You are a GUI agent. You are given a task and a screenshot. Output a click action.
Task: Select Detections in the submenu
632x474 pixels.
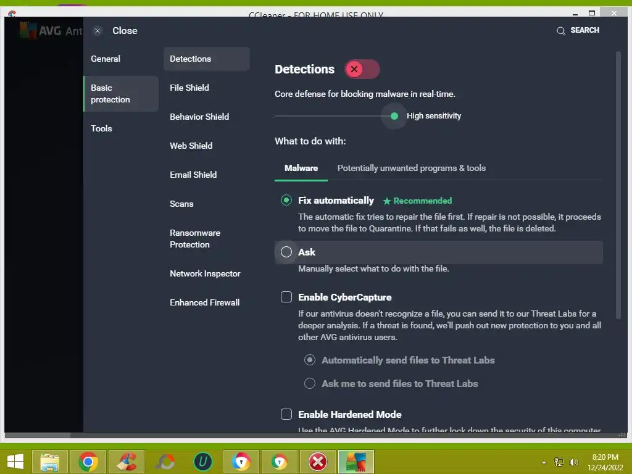pos(206,59)
